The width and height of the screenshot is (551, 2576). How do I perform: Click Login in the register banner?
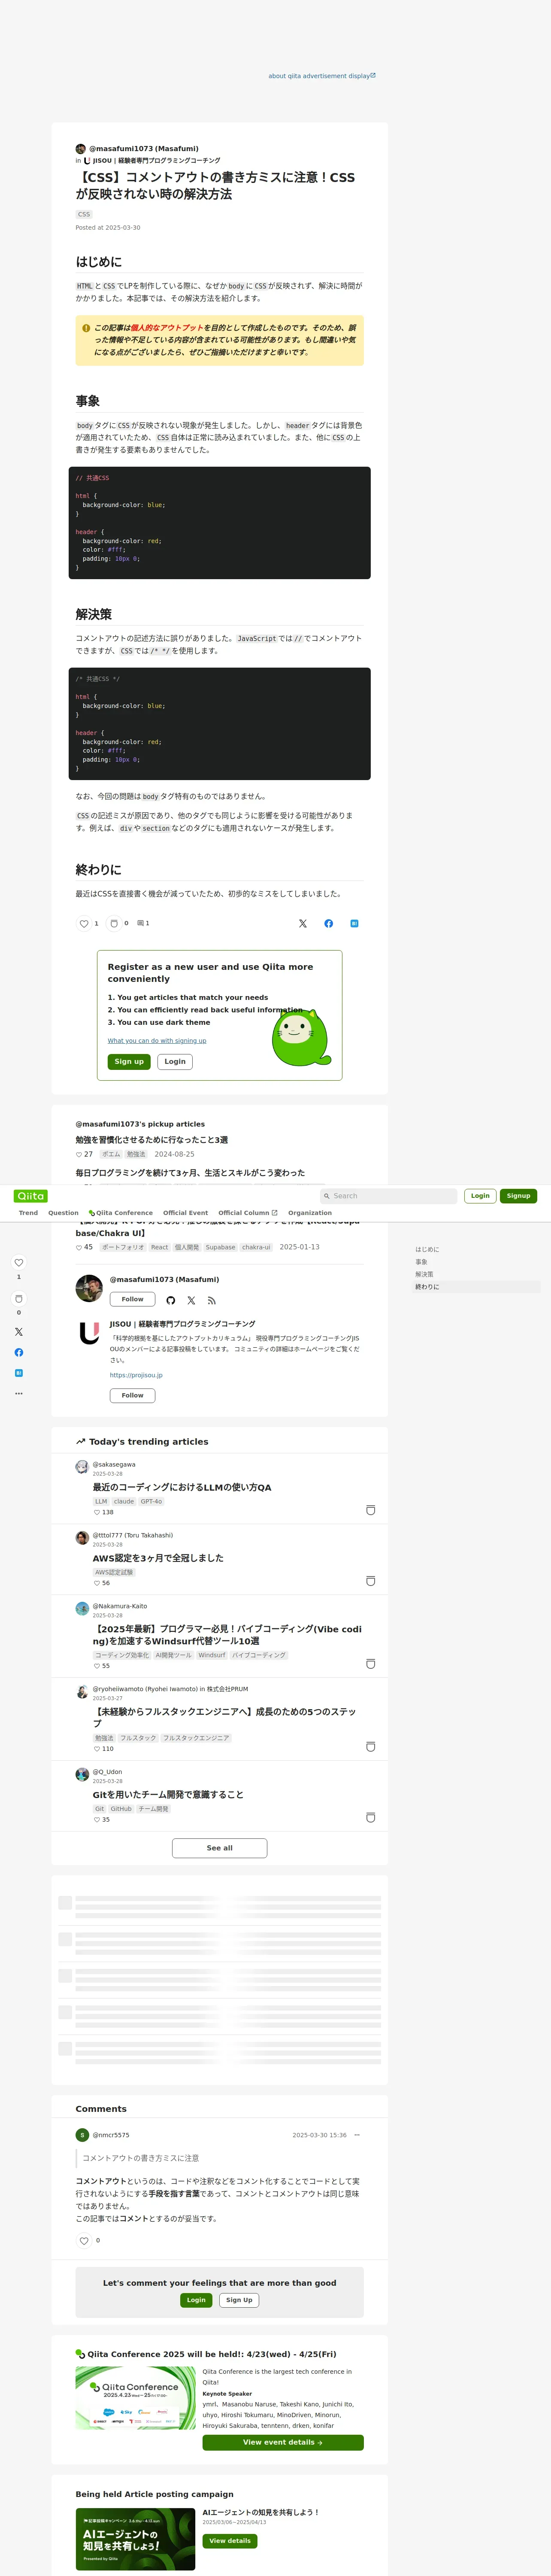175,1062
